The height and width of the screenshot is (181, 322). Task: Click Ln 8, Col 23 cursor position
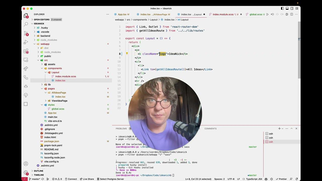(198, 179)
